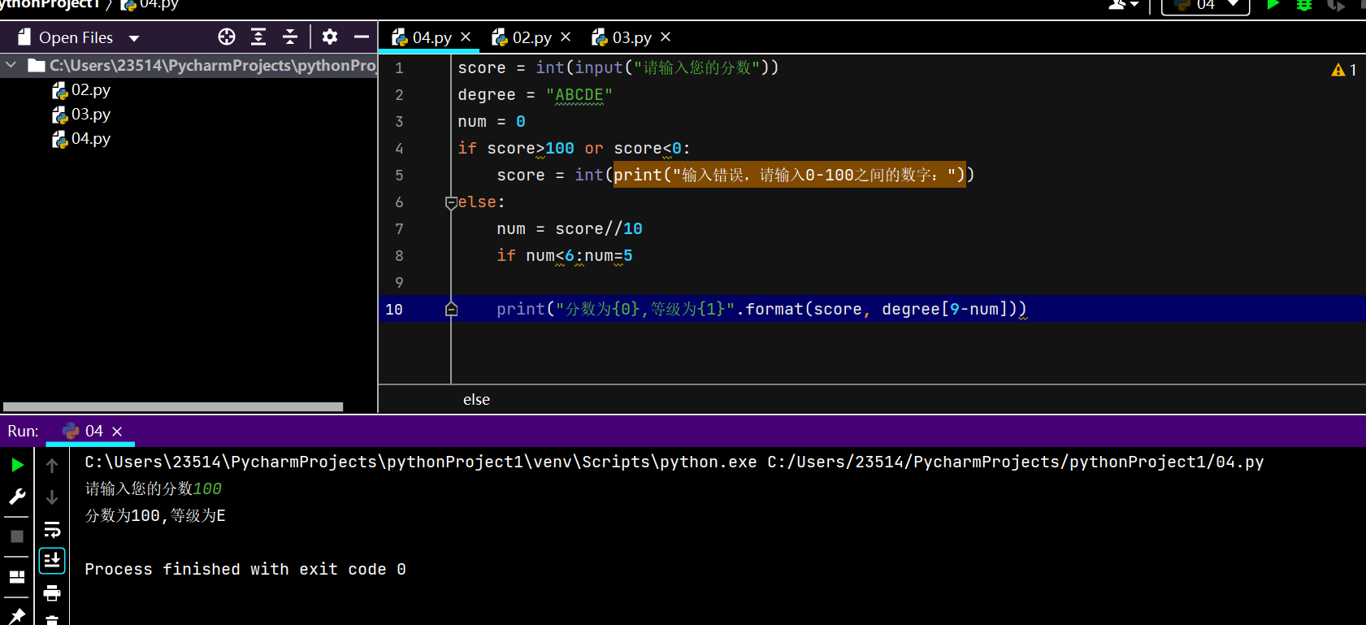1366x625 pixels.
Task: Click the restore layout icon in Run panel
Action: 17,577
